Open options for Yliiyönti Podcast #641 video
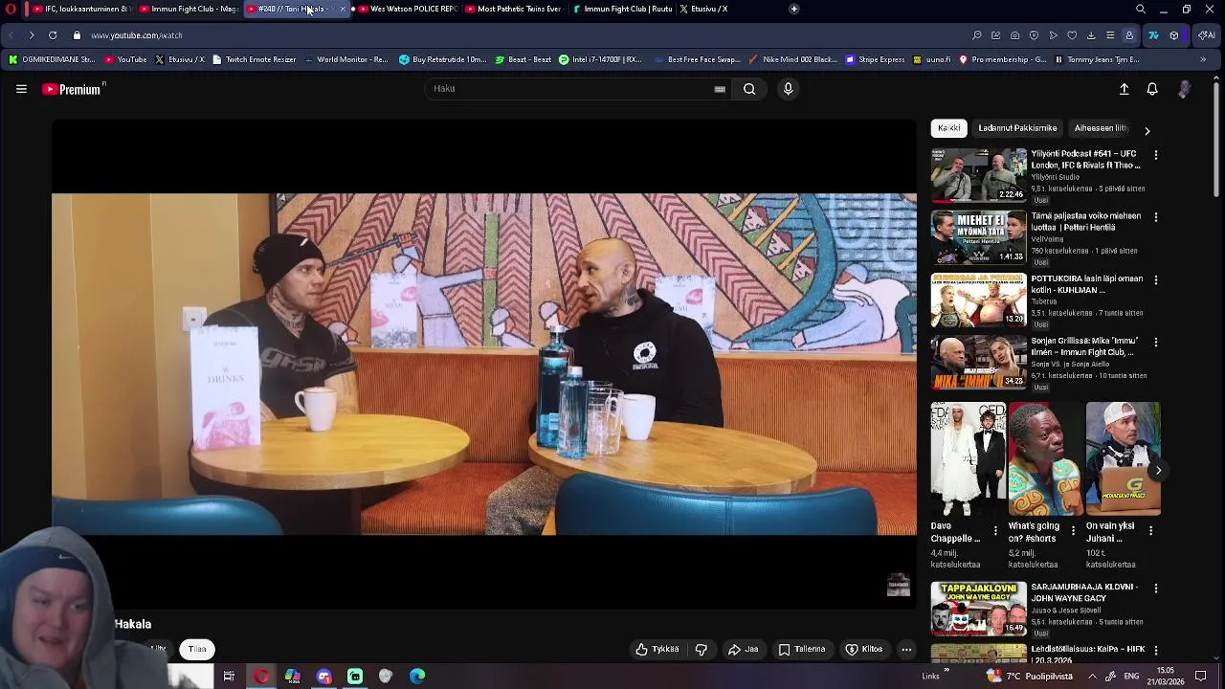 (1156, 155)
